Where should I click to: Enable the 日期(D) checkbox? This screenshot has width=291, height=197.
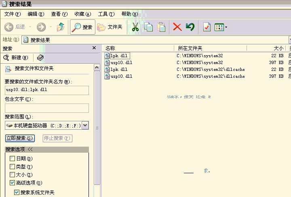pyautogui.click(x=12, y=158)
